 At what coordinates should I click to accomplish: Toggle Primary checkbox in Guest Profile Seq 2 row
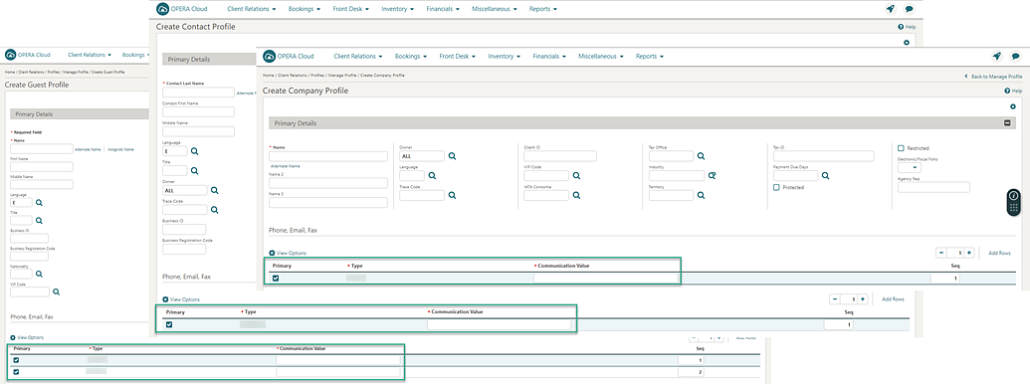tap(17, 372)
